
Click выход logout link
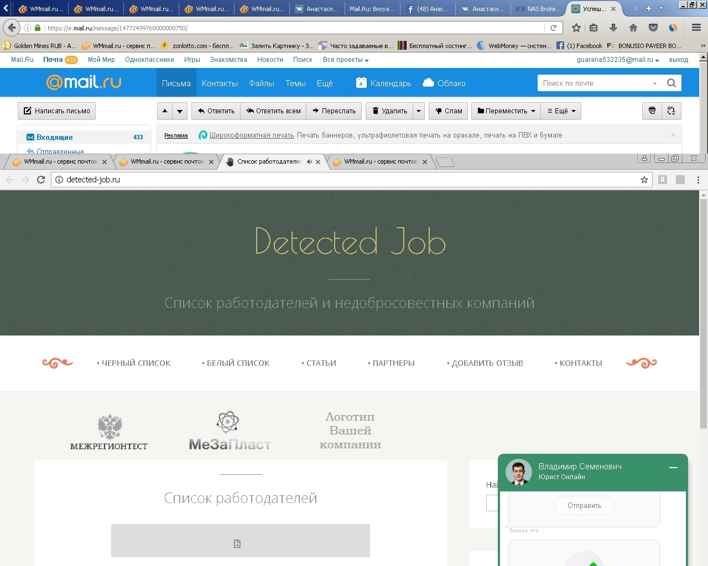[679, 60]
